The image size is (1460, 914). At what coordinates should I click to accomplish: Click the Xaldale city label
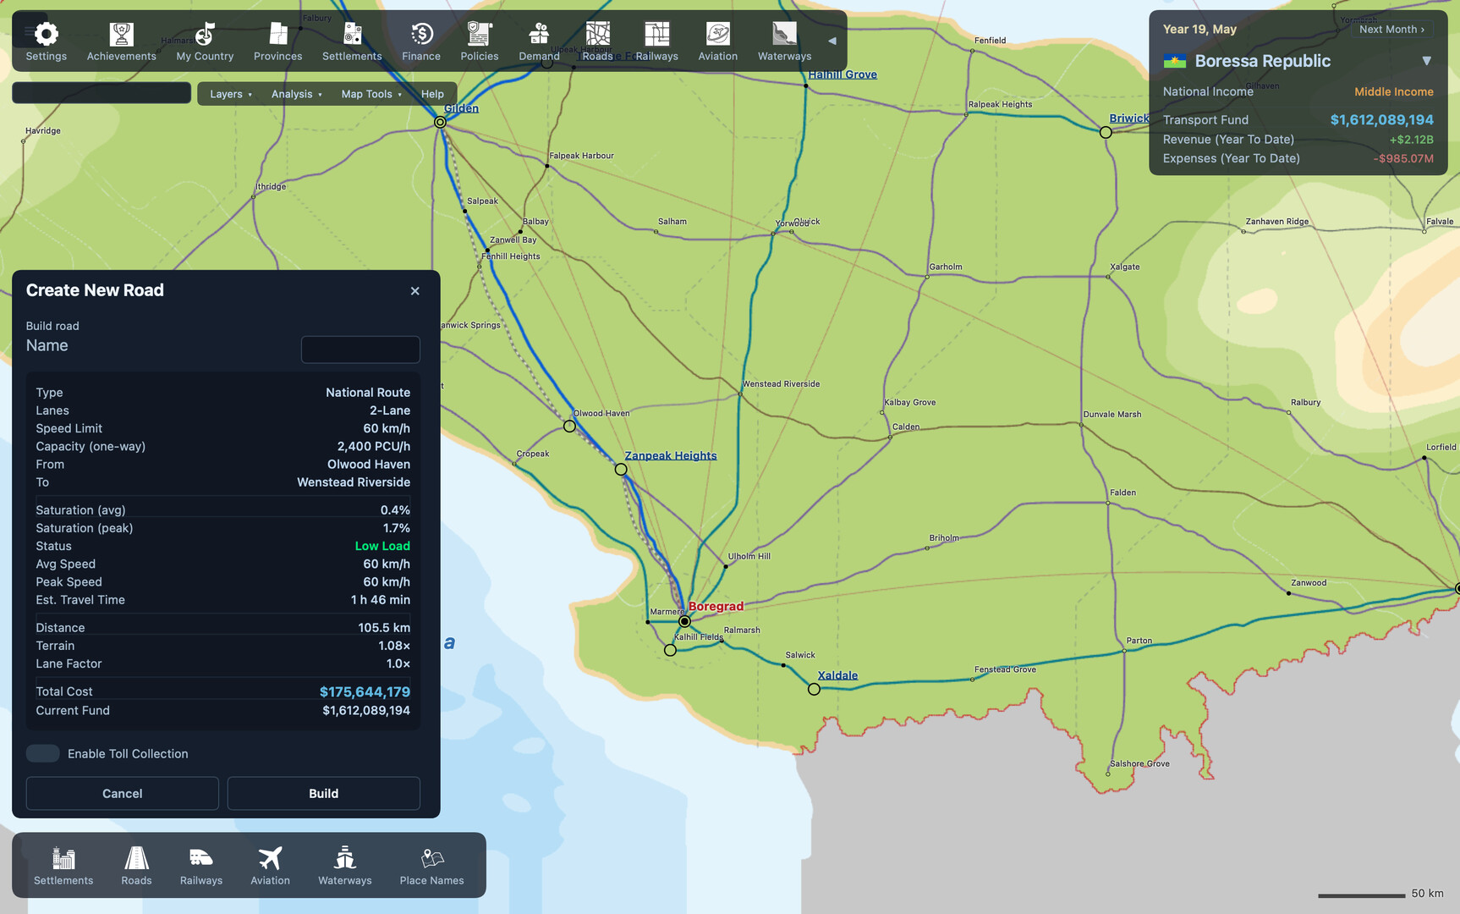pos(837,675)
